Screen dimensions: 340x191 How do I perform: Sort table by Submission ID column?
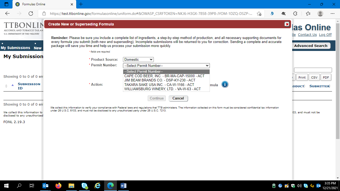point(29,86)
